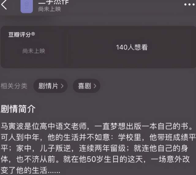Open the three-dot more options menu
The image size is (196, 175).
click(189, 5)
